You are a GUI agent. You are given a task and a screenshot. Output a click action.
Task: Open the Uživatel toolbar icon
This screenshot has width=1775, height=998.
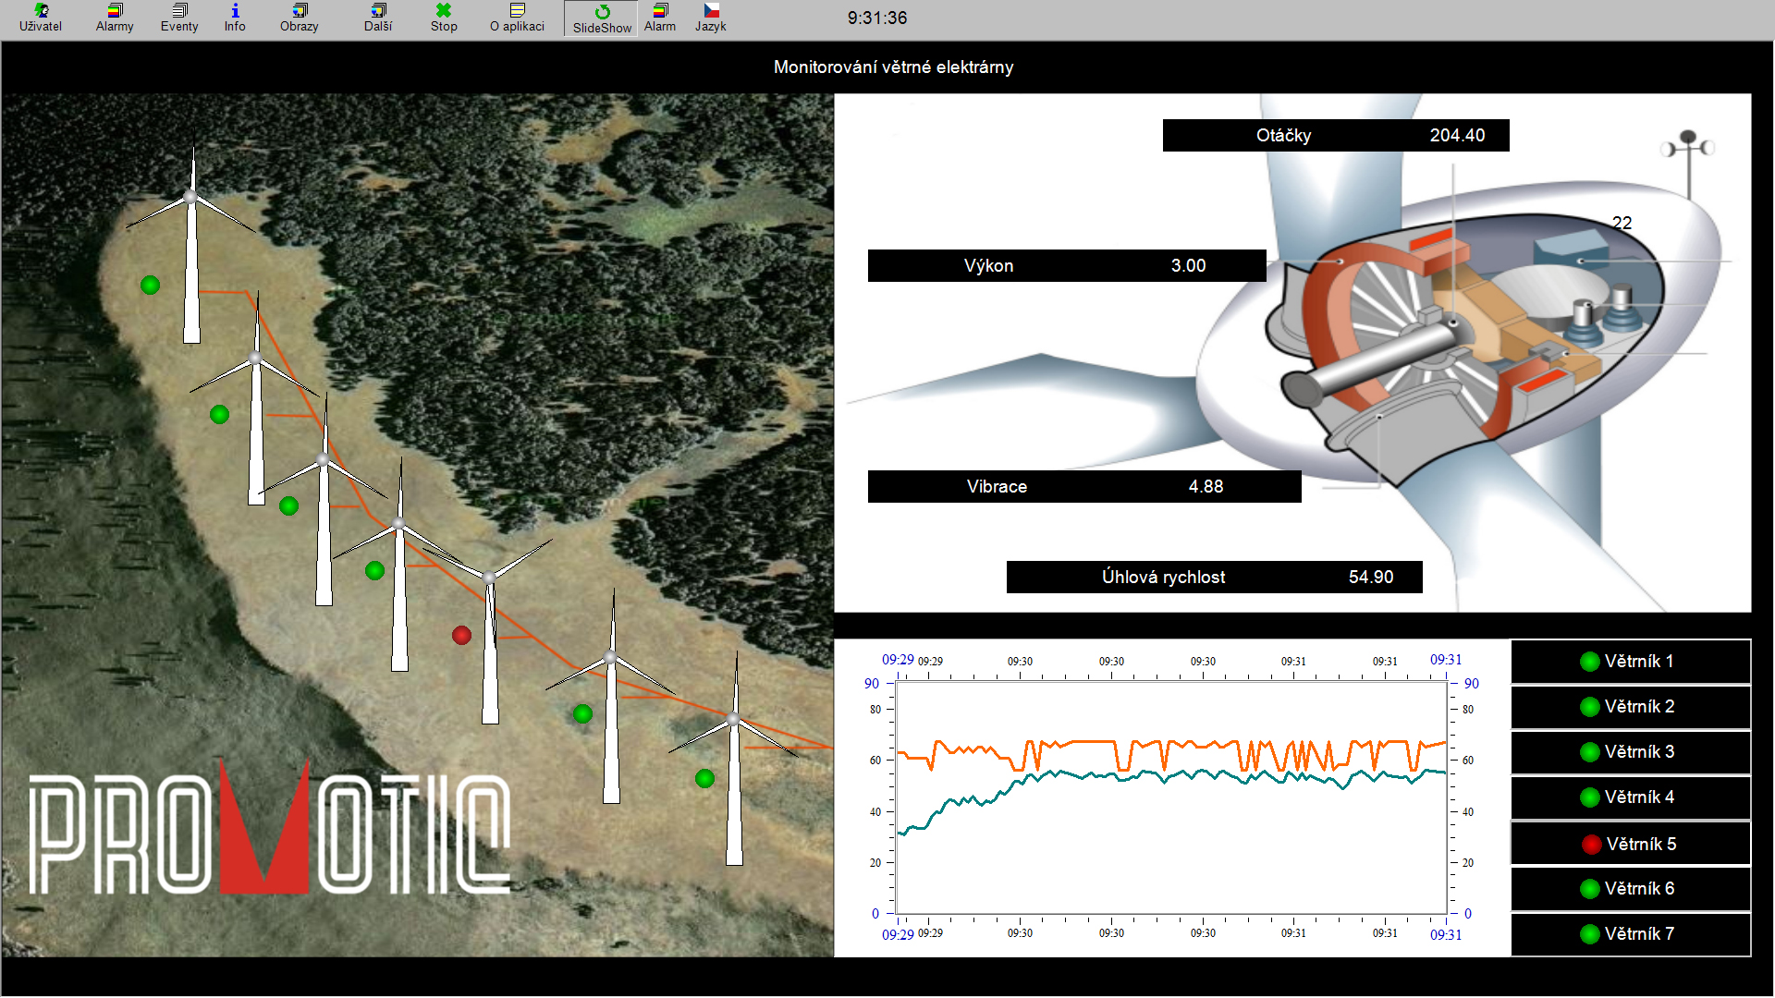coord(41,18)
